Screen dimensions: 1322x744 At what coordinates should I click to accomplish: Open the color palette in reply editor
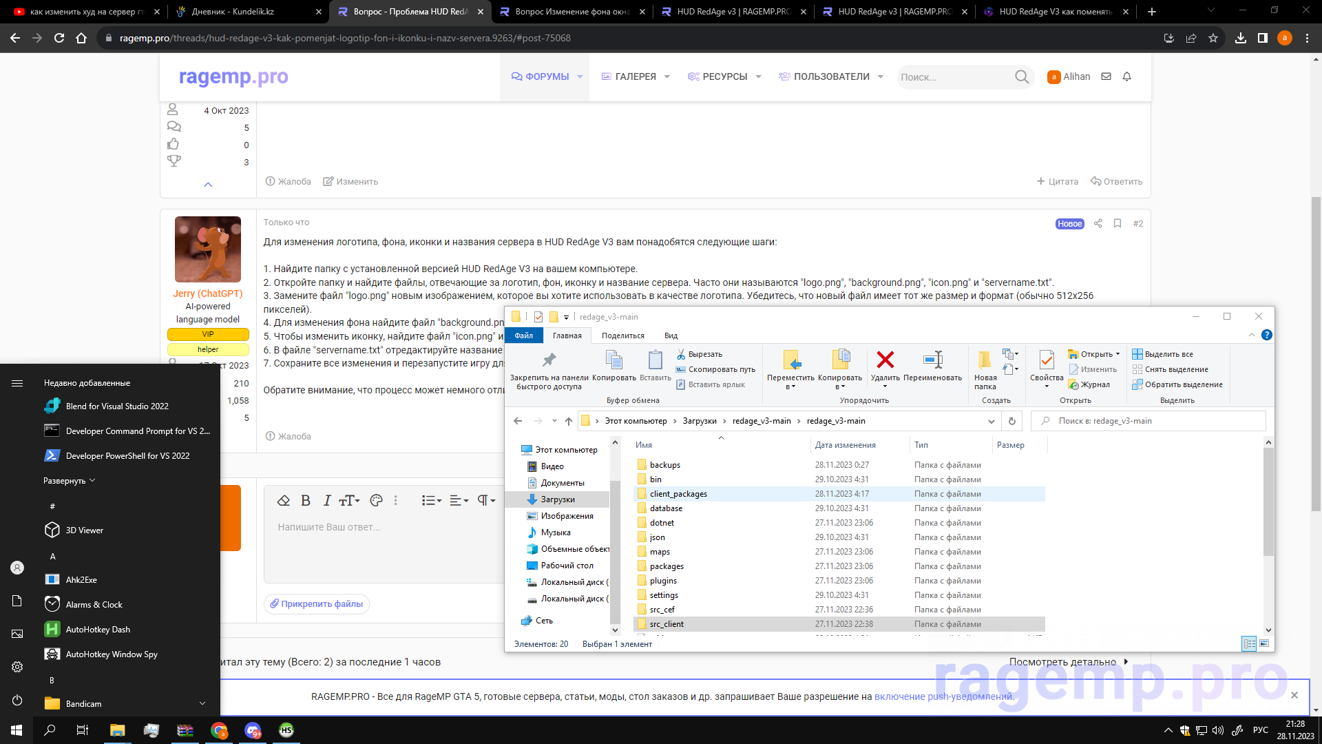[376, 501]
